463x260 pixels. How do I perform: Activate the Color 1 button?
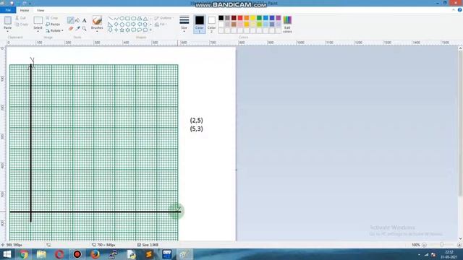point(200,24)
